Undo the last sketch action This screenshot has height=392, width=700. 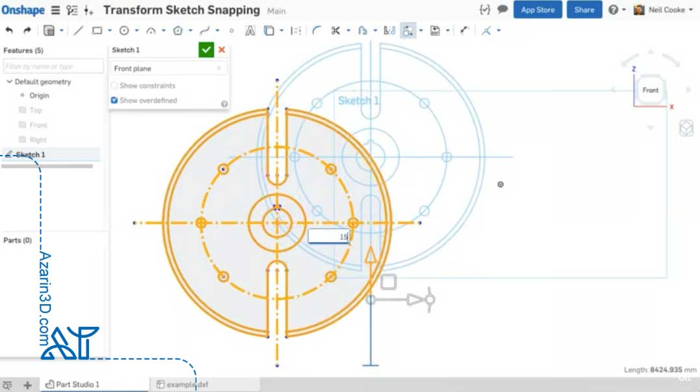click(9, 31)
